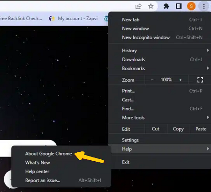
Task: Open the Free Backlink Check bookmark
Action: 21,19
